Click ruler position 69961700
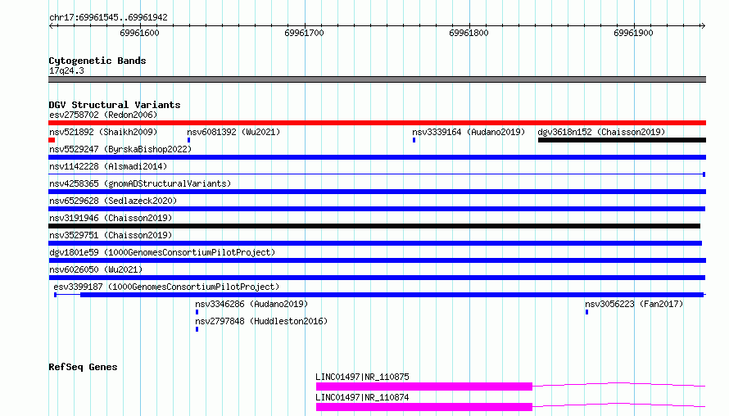Image resolution: width=729 pixels, height=416 pixels. 304,33
